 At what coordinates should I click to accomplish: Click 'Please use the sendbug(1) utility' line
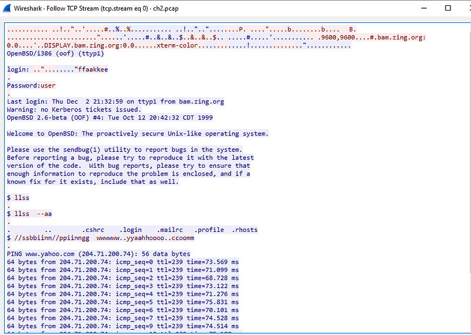click(x=124, y=150)
